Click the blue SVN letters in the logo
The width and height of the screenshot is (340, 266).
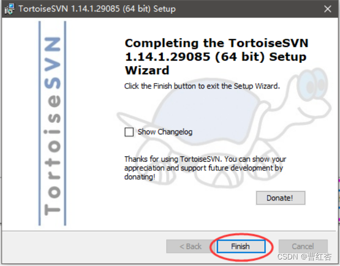pos(52,63)
